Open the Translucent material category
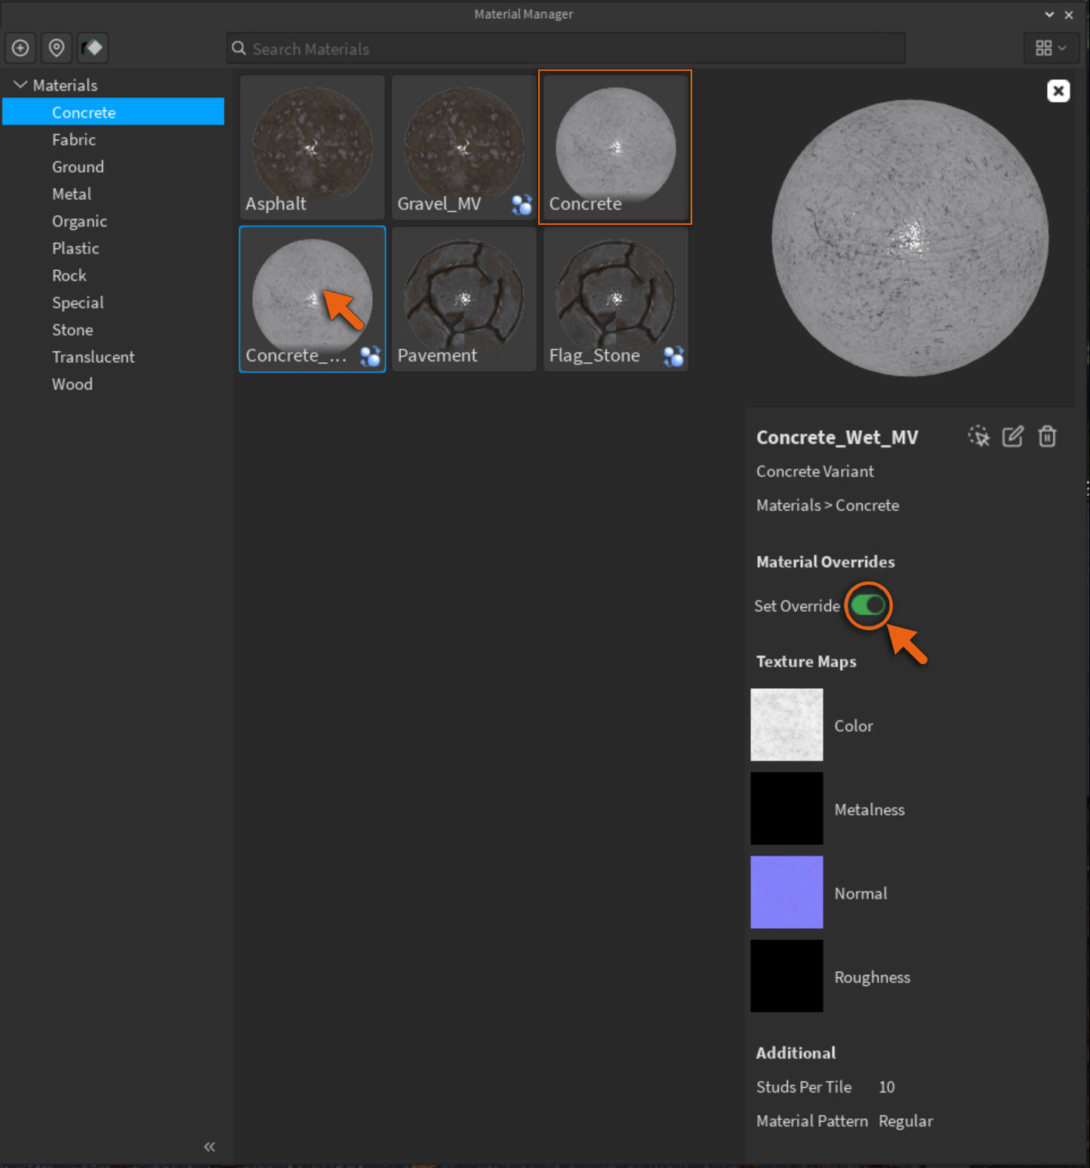This screenshot has height=1168, width=1090. pos(93,357)
